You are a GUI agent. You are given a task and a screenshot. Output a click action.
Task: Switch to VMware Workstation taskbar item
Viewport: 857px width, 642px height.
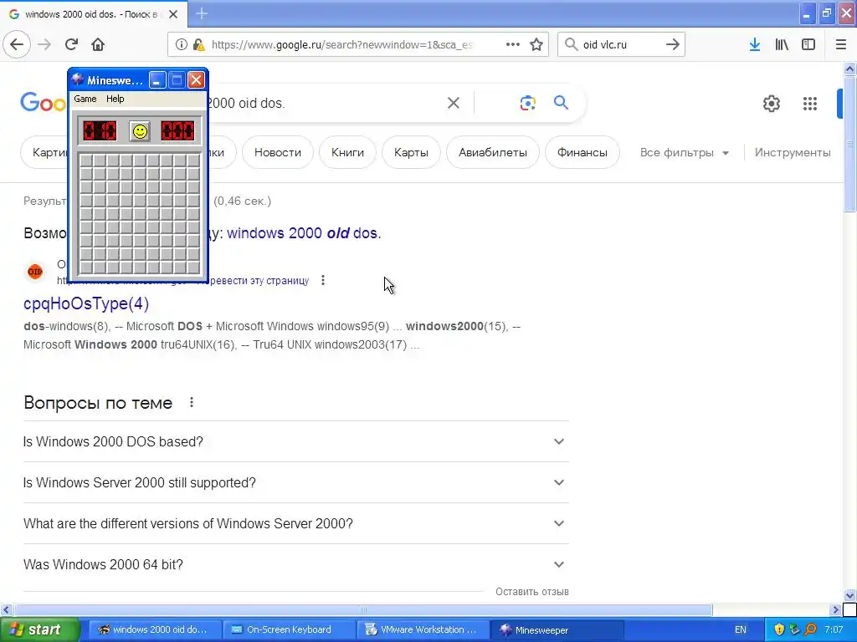(422, 630)
